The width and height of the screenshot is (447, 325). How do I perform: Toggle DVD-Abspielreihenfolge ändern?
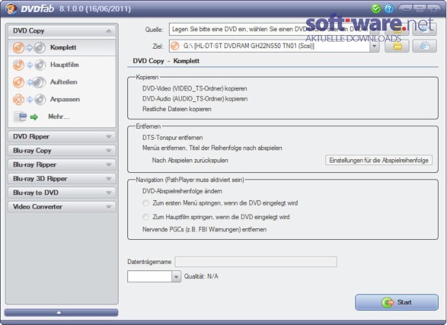click(182, 191)
